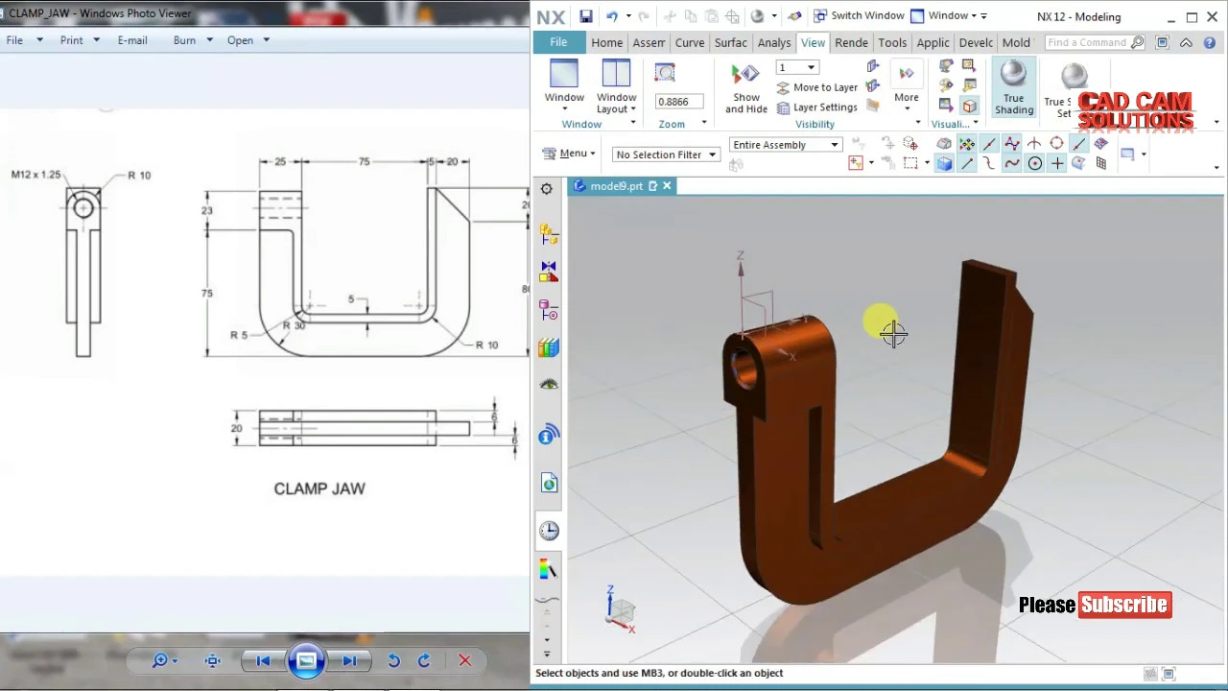
Task: Open the History clock resource tab
Action: coord(549,531)
